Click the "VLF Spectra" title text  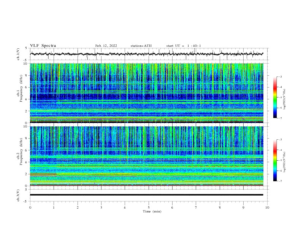(43, 46)
